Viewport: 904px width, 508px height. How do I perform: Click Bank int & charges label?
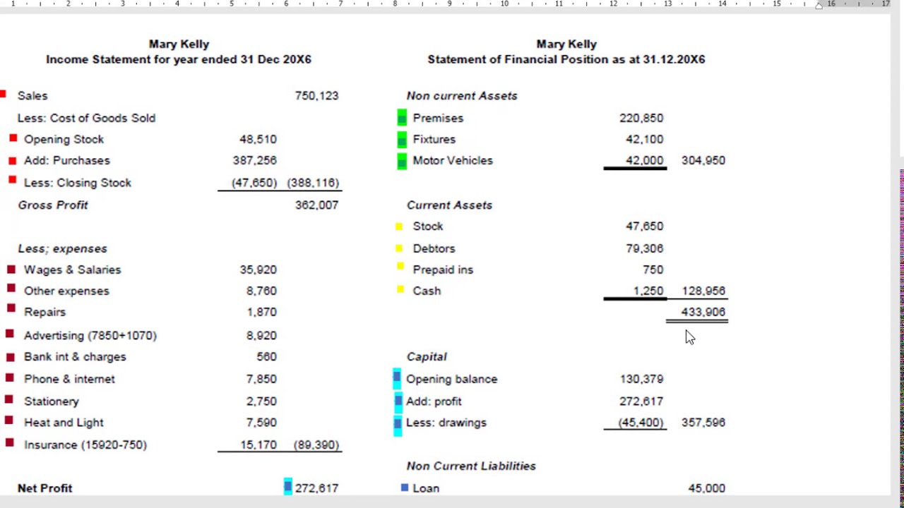pyautogui.click(x=75, y=357)
